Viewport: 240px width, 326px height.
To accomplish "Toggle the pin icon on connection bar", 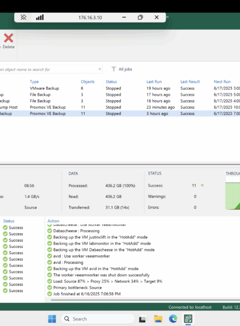I will (23, 17).
